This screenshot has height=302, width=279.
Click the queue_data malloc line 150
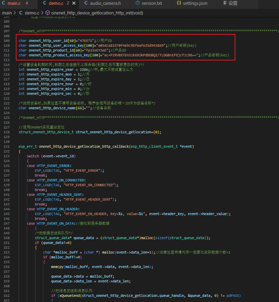coord(123,238)
